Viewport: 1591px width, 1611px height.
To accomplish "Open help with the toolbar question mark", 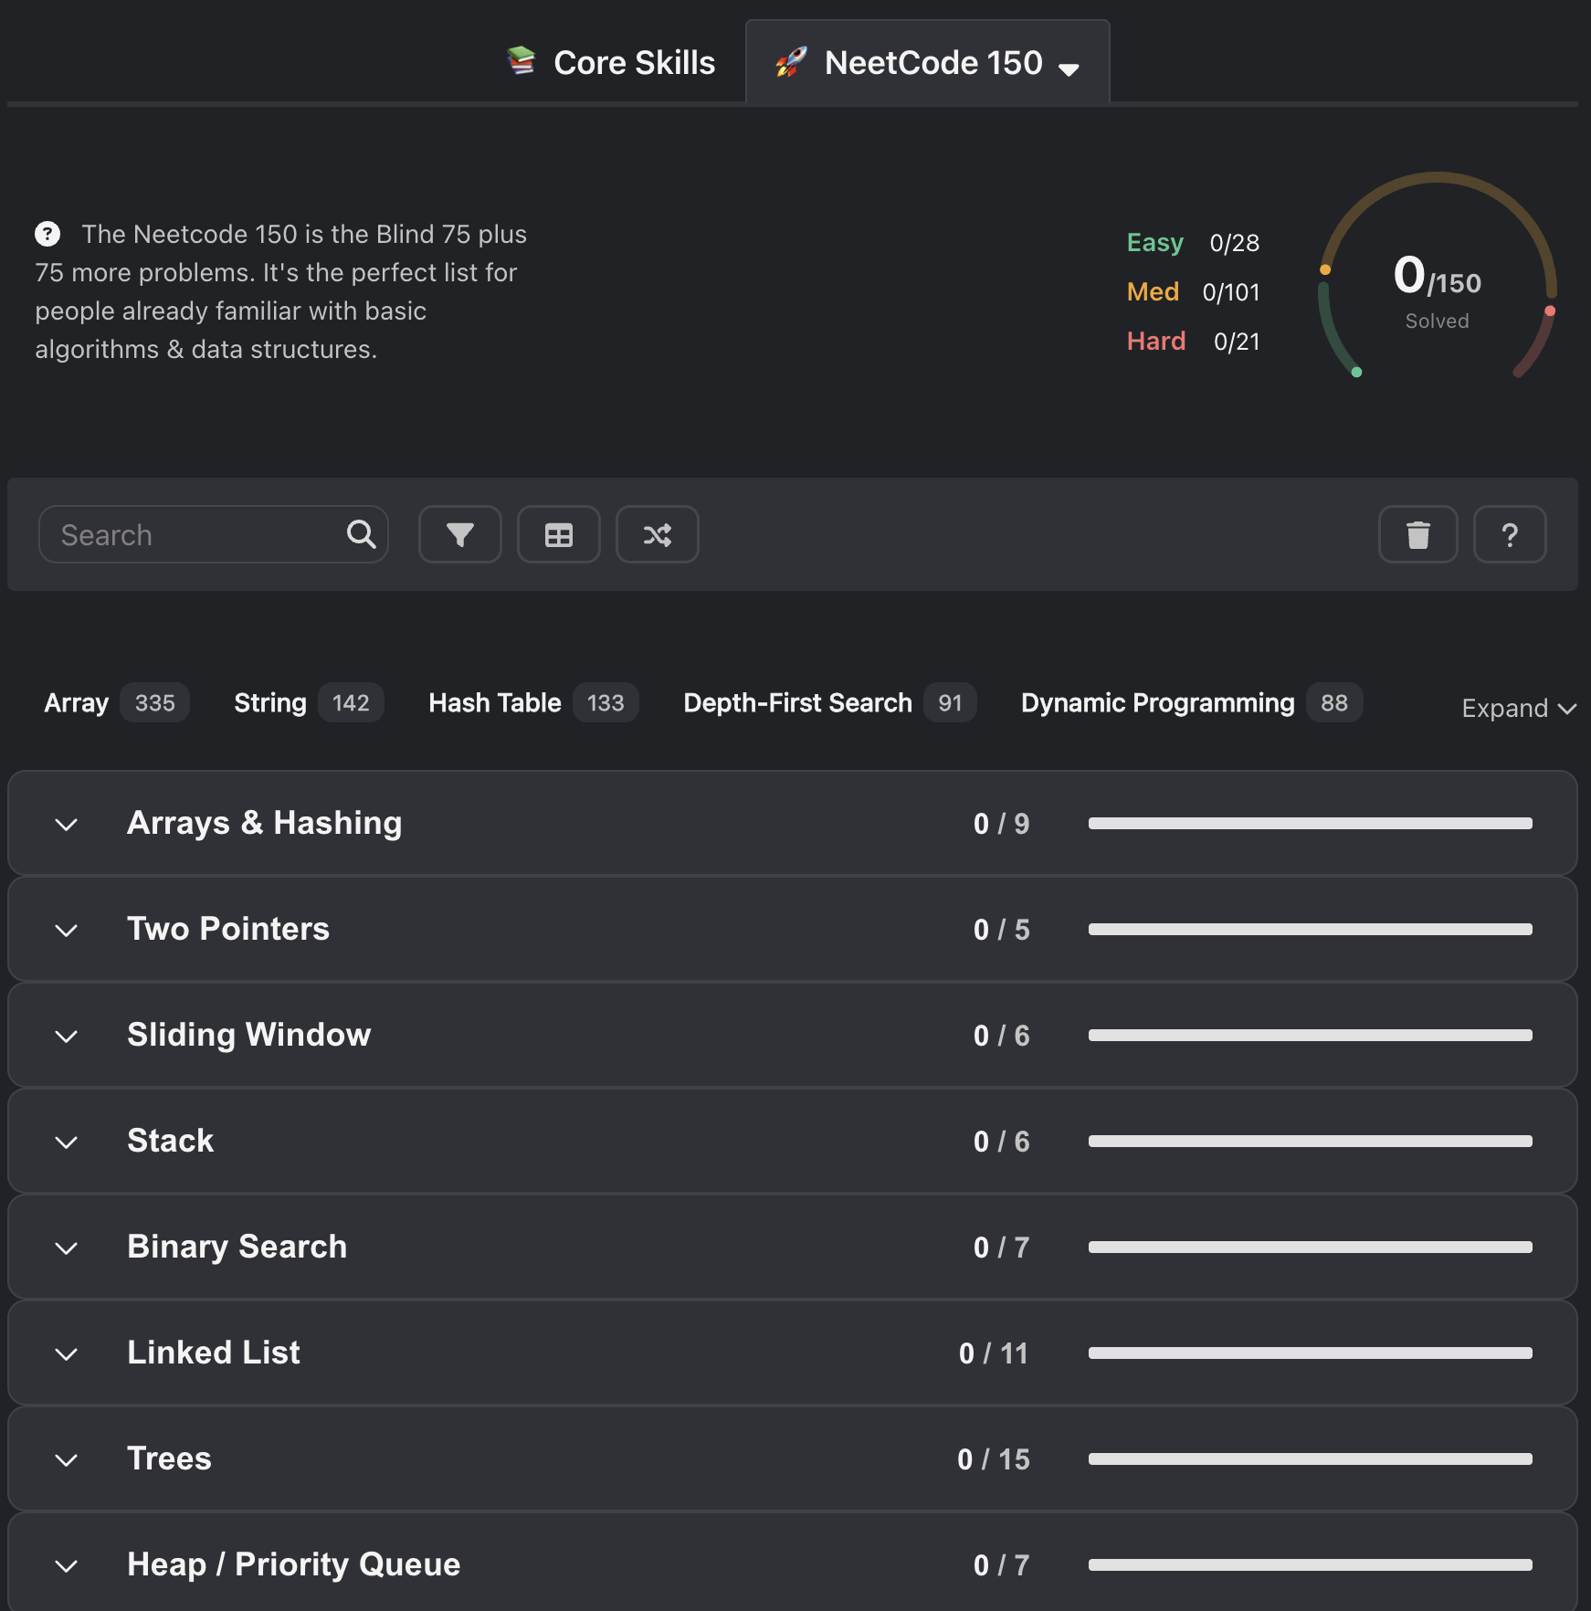I will click(x=1510, y=534).
